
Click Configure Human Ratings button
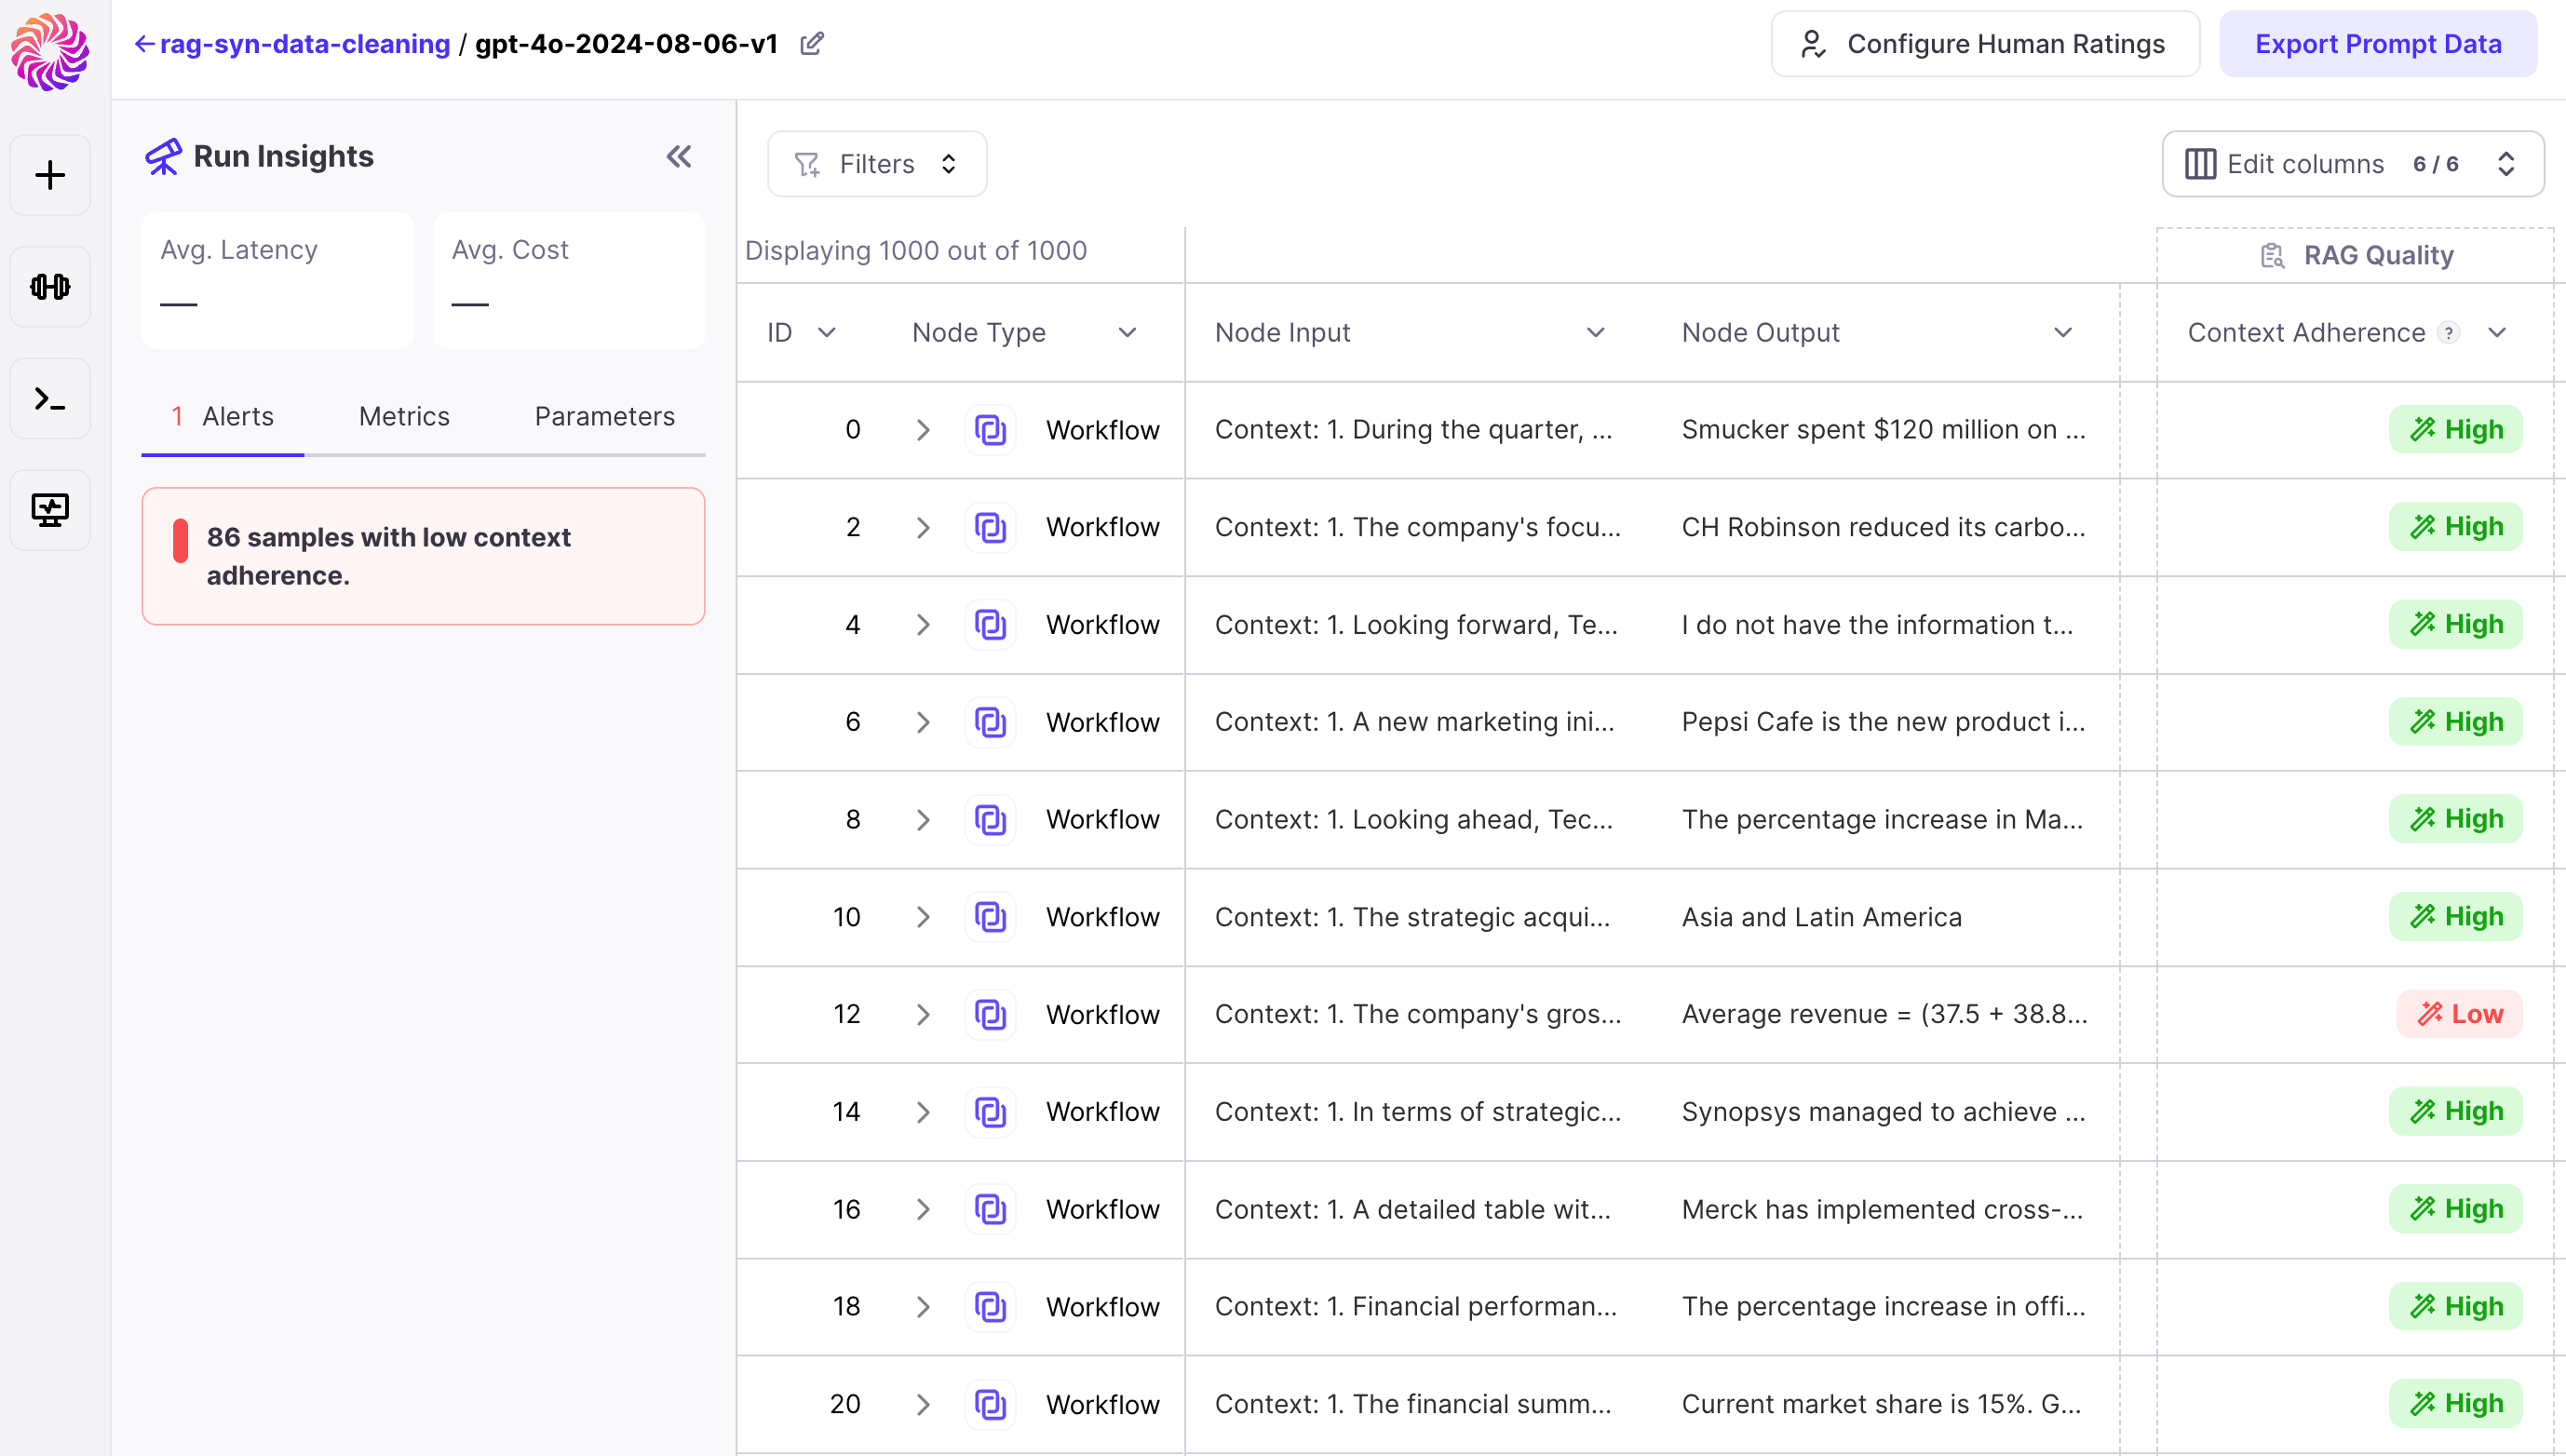(1985, 44)
